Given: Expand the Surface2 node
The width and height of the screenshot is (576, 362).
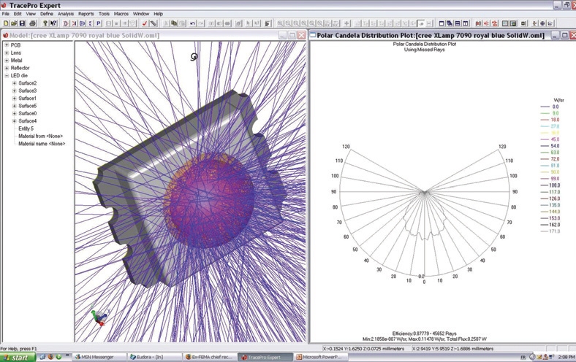Looking at the screenshot, I should pos(14,83).
